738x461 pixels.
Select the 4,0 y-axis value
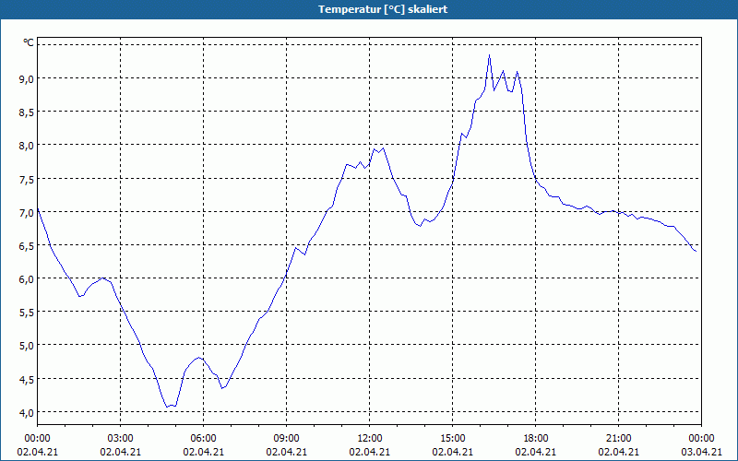pyautogui.click(x=27, y=413)
